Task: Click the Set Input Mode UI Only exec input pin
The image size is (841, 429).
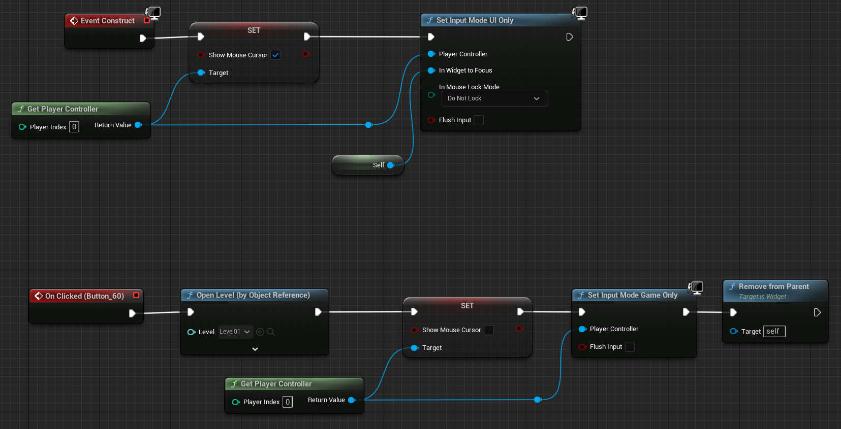Action: coord(431,37)
